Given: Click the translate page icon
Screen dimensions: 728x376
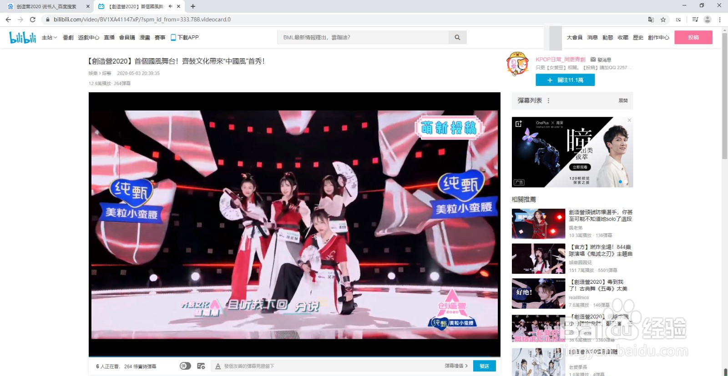Looking at the screenshot, I should click(651, 20).
